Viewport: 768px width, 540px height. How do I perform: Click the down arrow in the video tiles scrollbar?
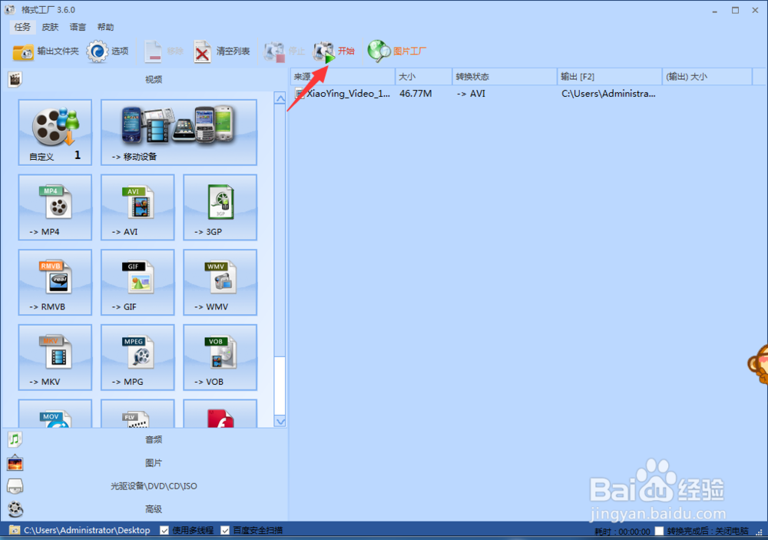[x=280, y=421]
